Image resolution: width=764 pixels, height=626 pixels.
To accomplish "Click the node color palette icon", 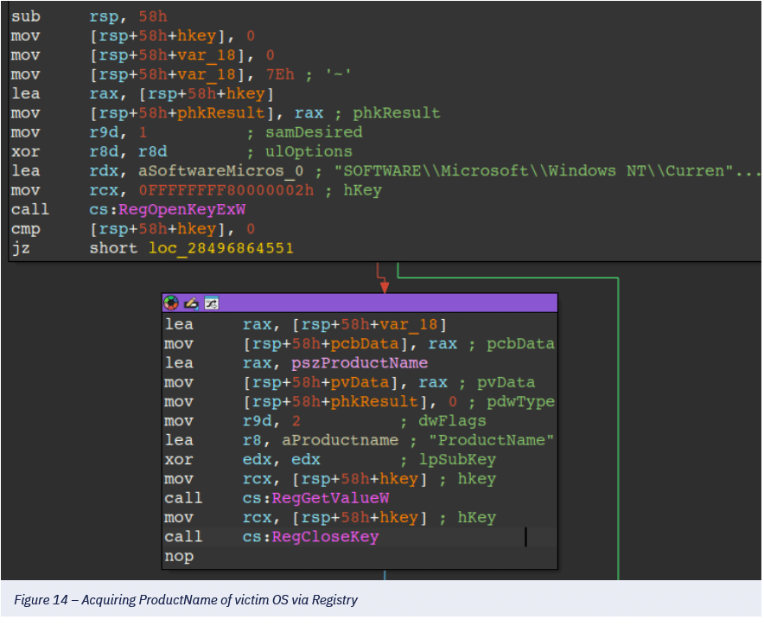I will click(172, 303).
